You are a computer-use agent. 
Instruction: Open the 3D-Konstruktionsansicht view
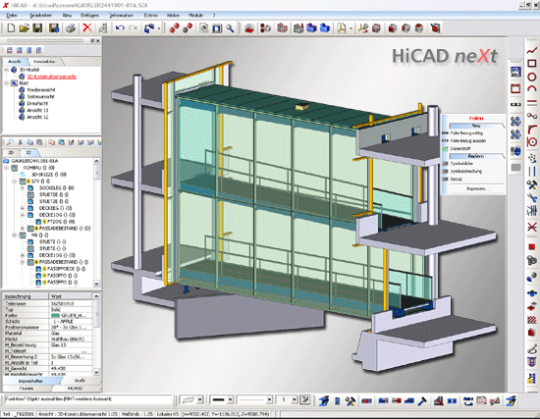pos(52,77)
